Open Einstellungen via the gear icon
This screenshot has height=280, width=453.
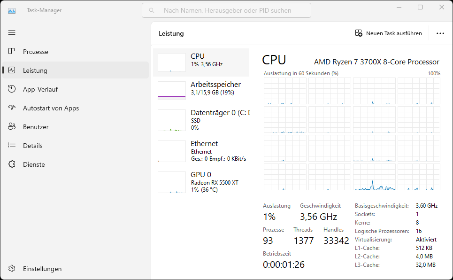tap(12, 268)
